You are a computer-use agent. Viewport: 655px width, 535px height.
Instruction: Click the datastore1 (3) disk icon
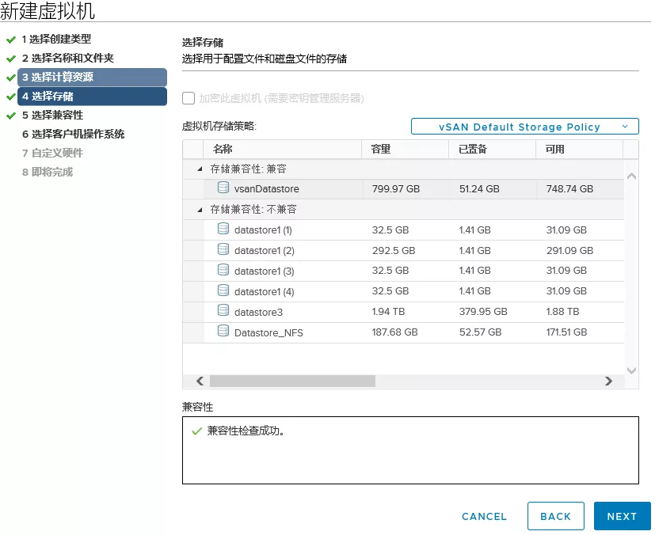[x=223, y=271]
